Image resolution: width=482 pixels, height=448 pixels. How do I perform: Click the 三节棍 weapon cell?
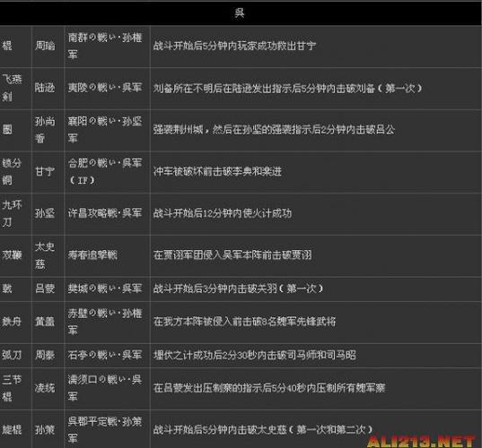(15, 389)
